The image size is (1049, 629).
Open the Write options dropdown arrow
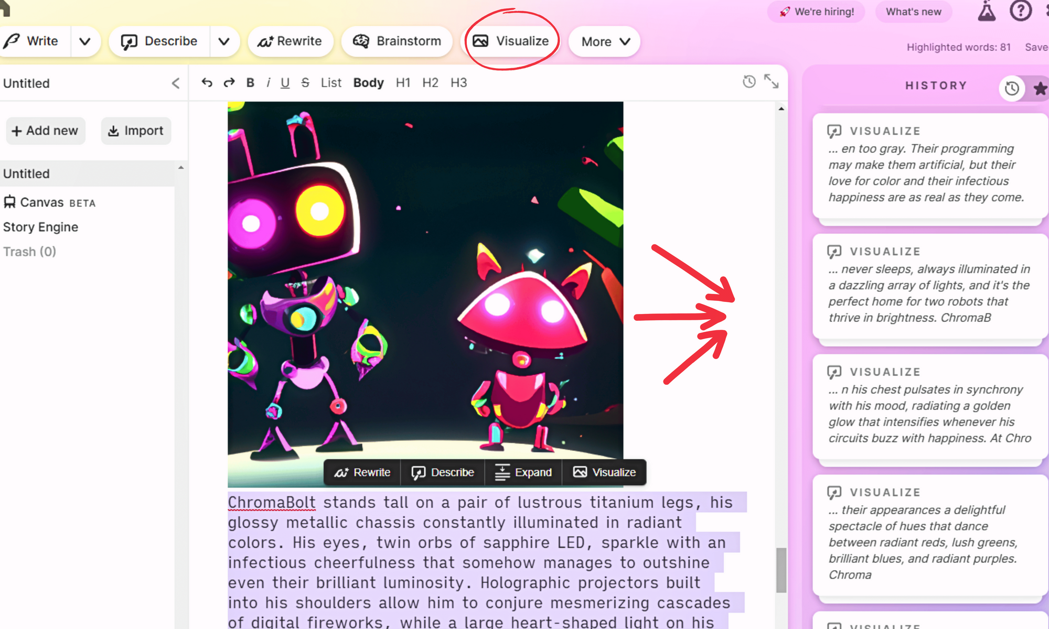coord(85,41)
